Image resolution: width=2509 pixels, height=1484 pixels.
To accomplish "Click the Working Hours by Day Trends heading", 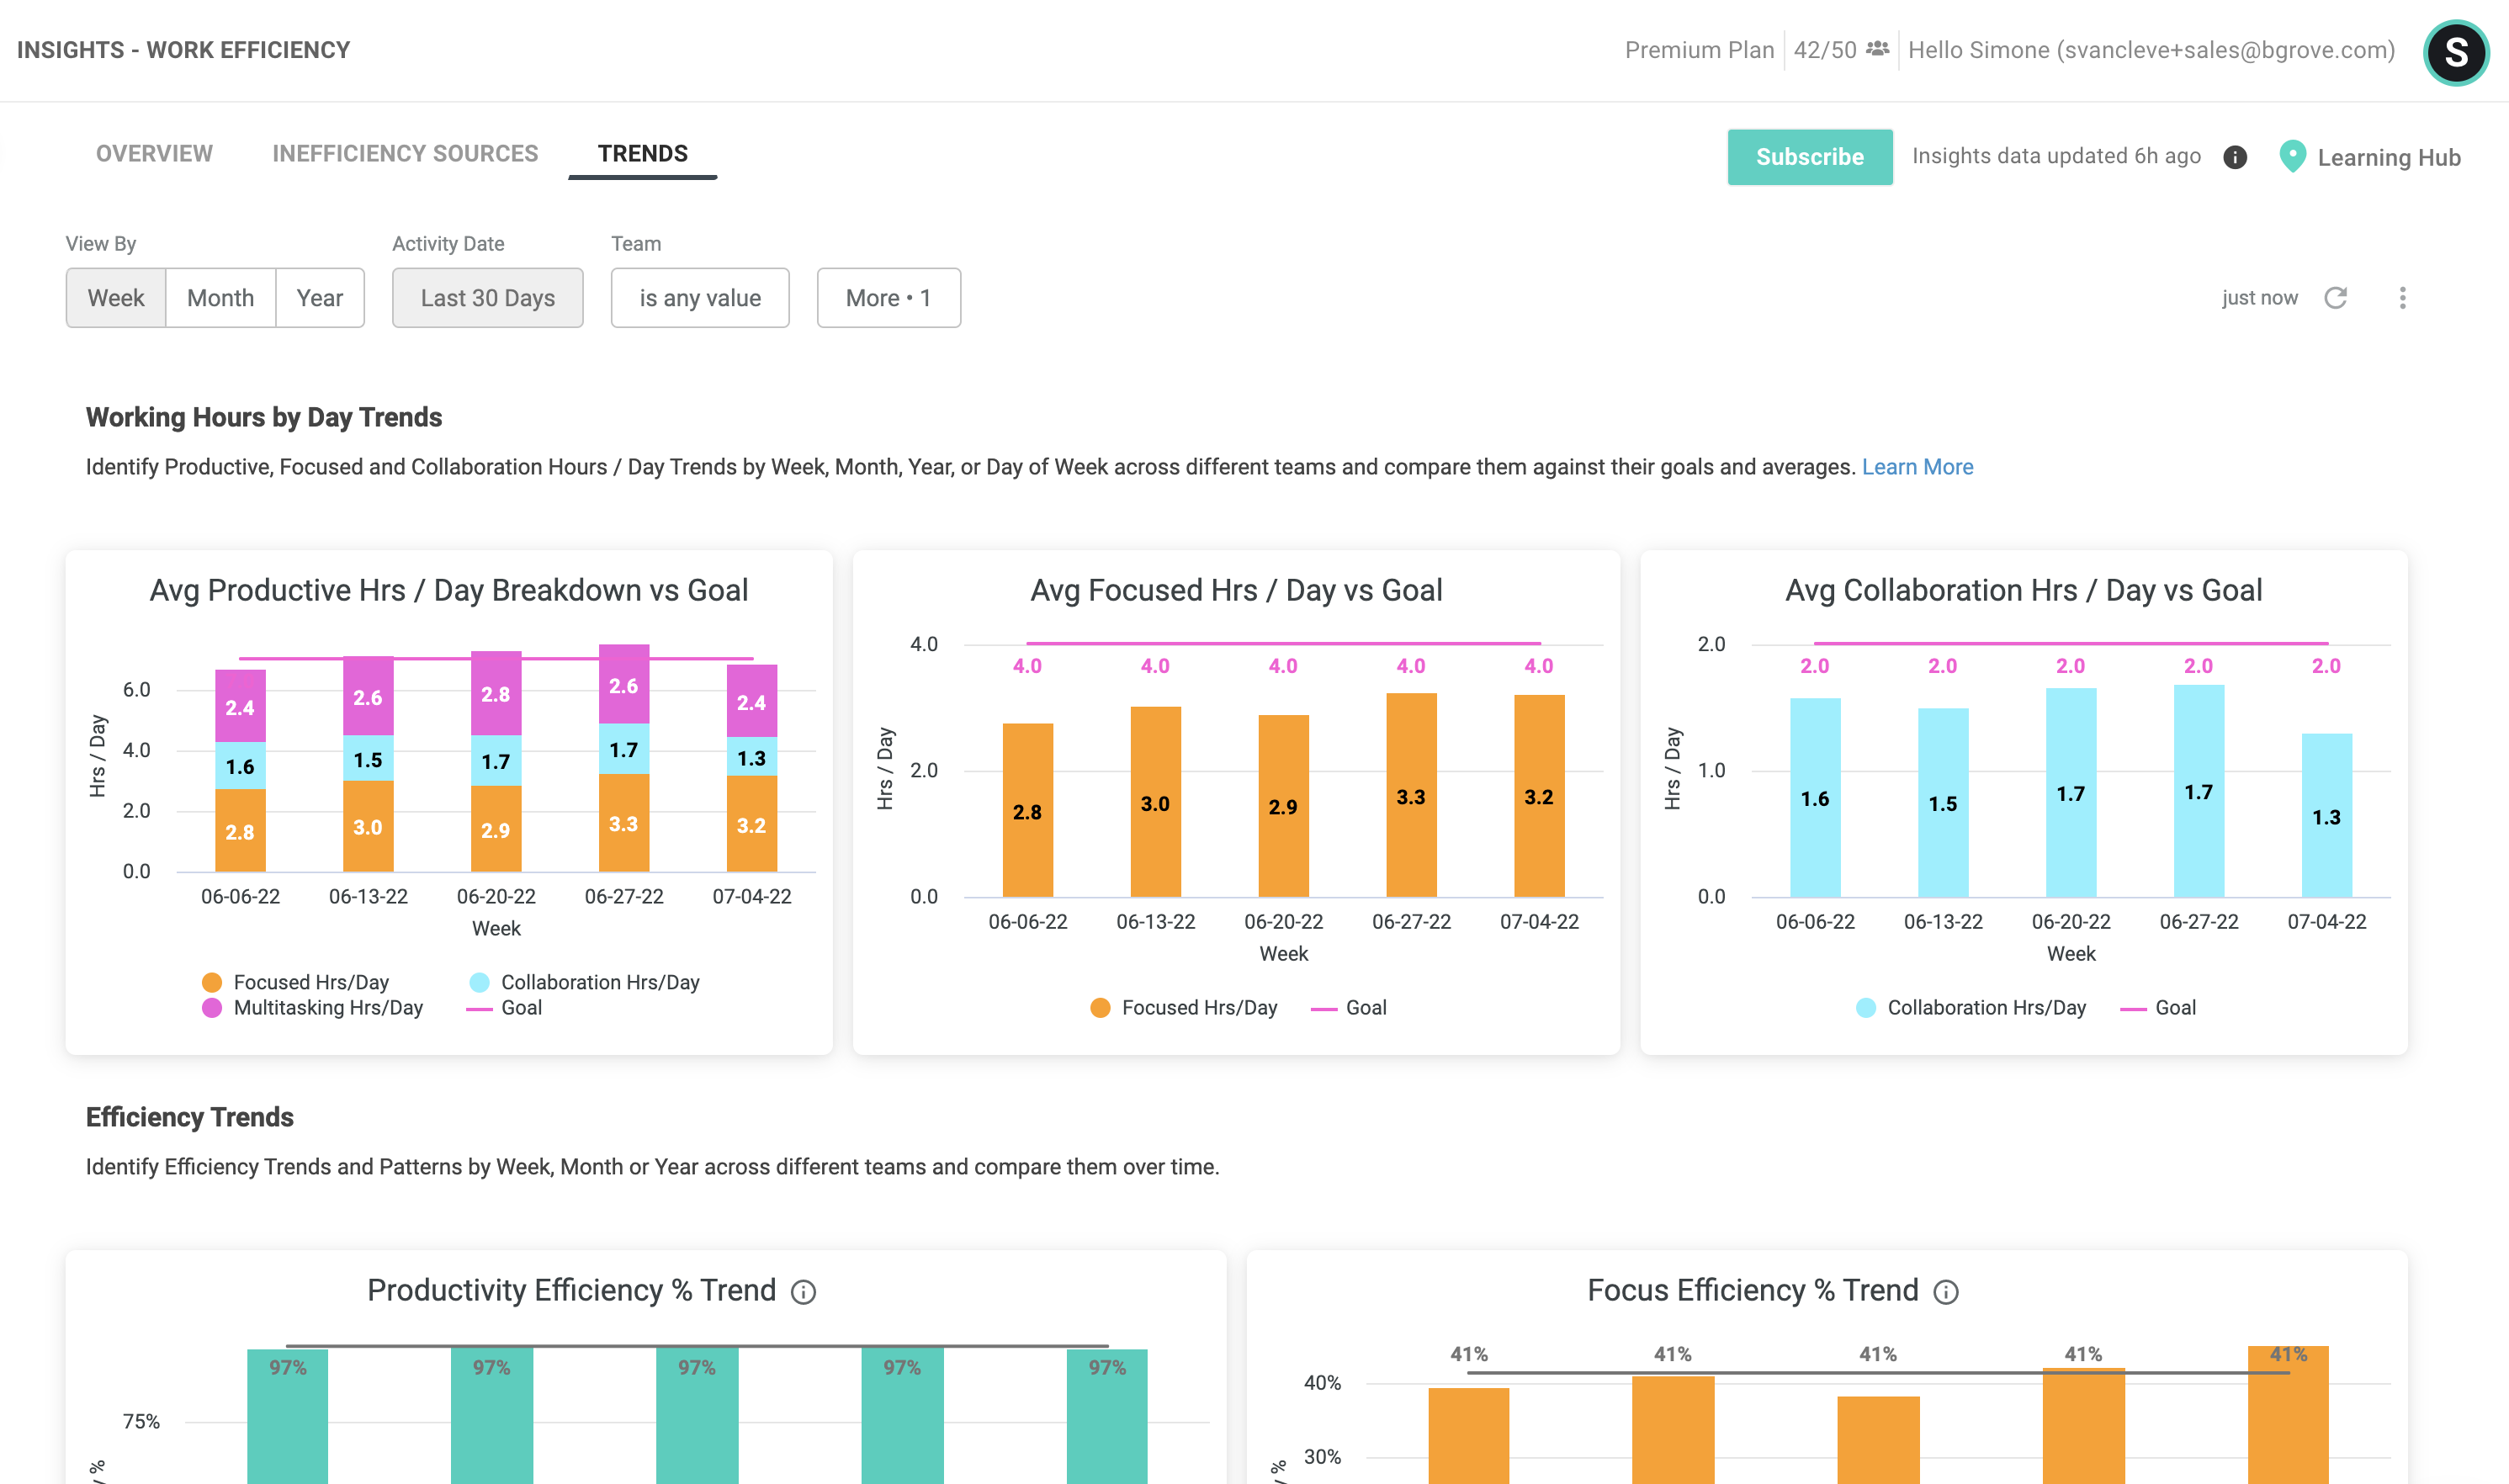I will 264,417.
